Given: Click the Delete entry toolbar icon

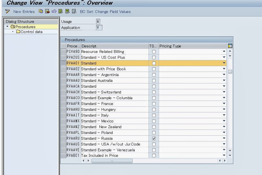Looking at the screenshot, I should click(47, 11).
